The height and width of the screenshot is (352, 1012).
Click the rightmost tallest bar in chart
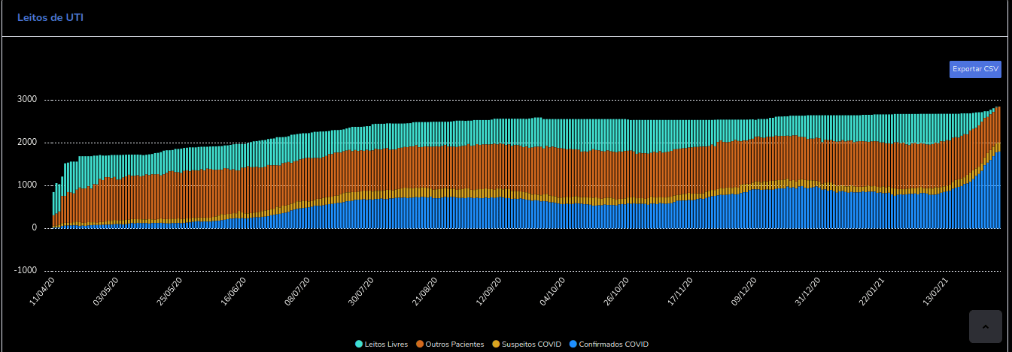pos(998,165)
